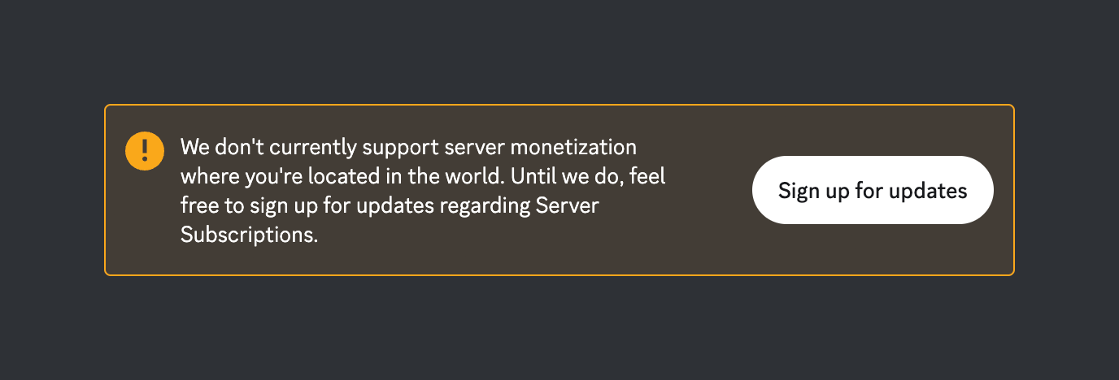Click the orange exclamation warning icon
1119x380 pixels.
(145, 150)
